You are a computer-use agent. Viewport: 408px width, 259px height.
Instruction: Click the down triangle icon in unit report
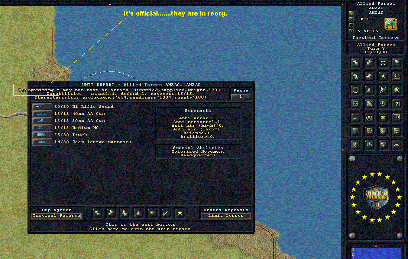(152, 213)
